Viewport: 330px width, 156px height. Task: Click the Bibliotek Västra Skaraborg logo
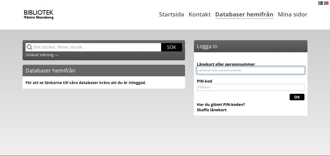tap(38, 15)
